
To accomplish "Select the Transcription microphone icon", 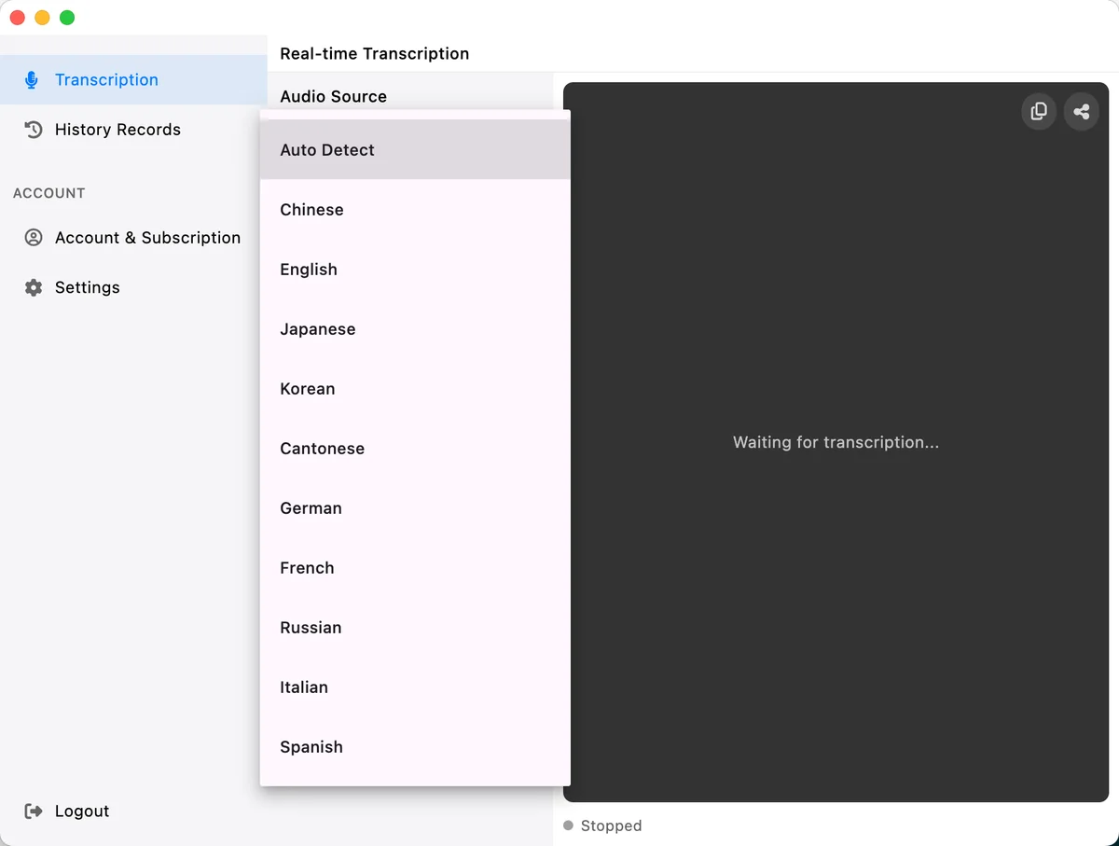I will 31,79.
